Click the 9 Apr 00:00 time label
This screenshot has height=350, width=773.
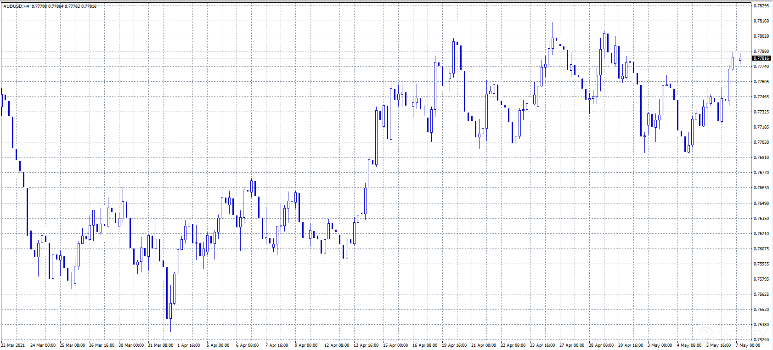click(306, 345)
